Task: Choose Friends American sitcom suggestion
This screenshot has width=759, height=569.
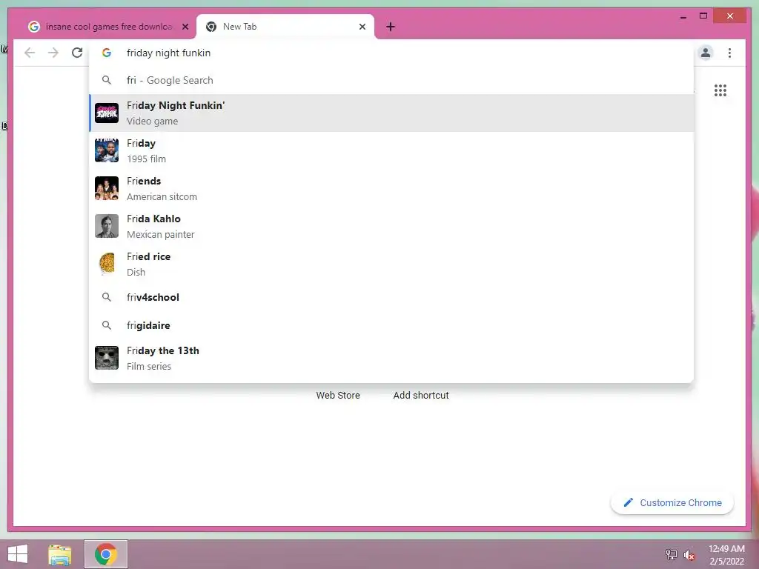Action: click(x=391, y=189)
